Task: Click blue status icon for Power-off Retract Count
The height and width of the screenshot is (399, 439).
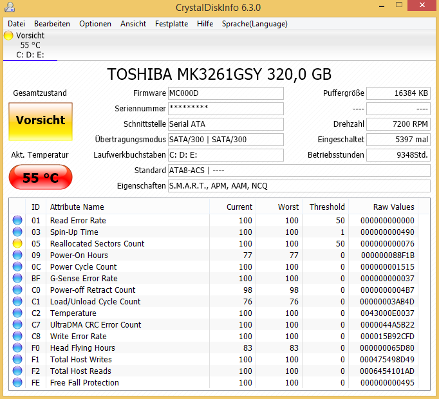Action: pyautogui.click(x=17, y=290)
